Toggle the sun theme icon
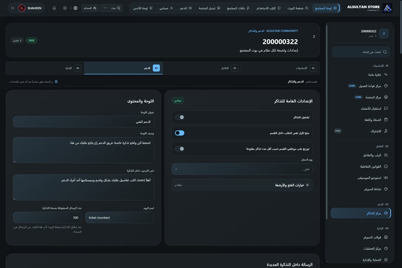Image resolution: width=402 pixels, height=268 pixels. 65,8
